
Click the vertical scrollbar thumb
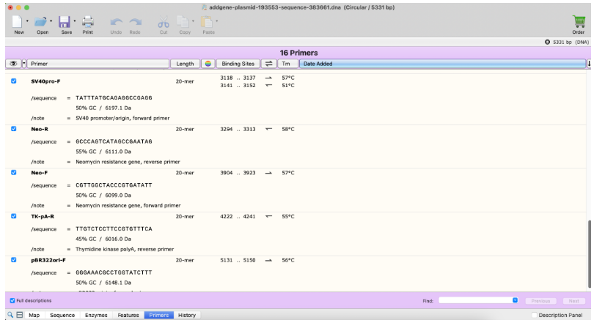click(x=589, y=253)
